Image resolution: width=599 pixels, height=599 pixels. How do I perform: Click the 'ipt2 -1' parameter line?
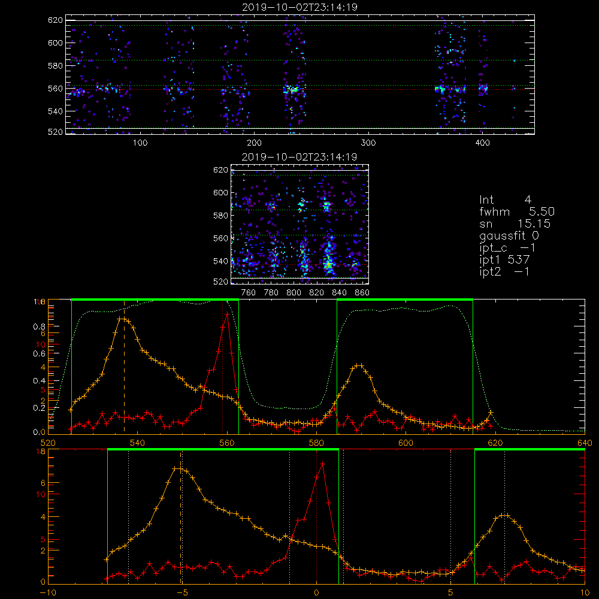(504, 271)
